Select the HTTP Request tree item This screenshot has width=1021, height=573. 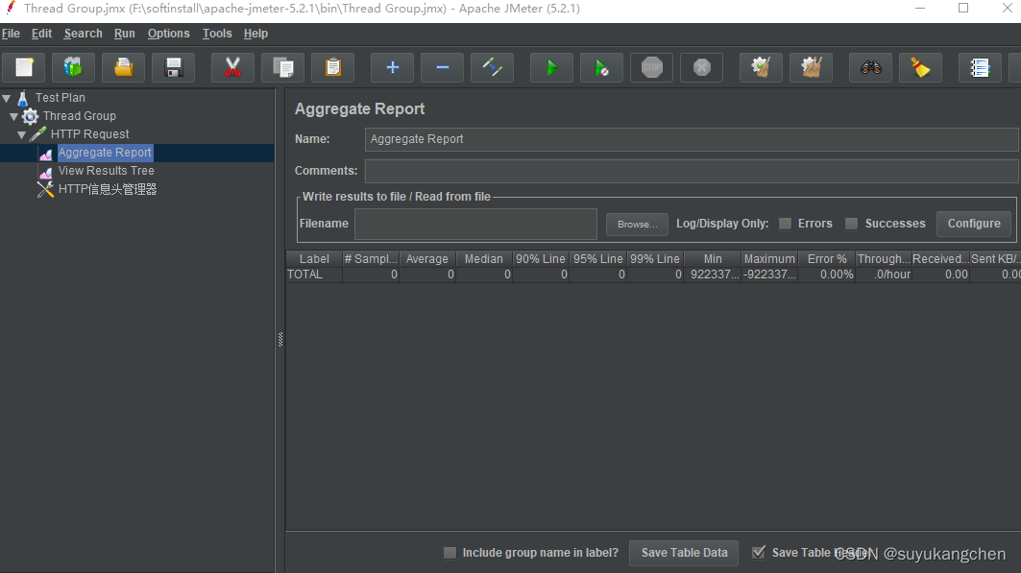(90, 134)
